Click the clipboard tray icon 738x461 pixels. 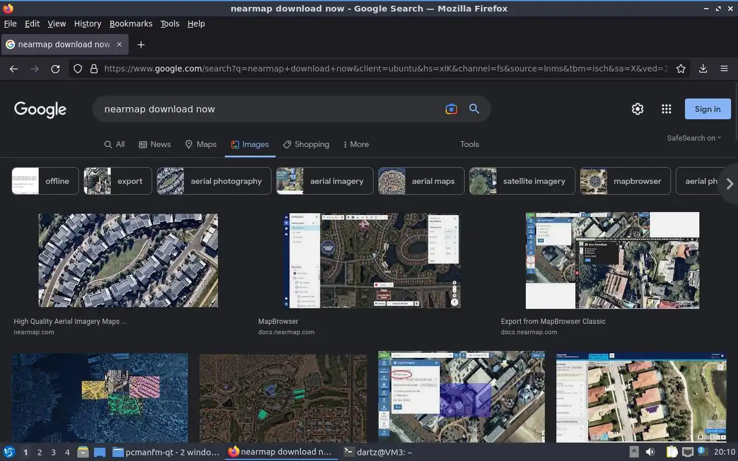coord(672,452)
